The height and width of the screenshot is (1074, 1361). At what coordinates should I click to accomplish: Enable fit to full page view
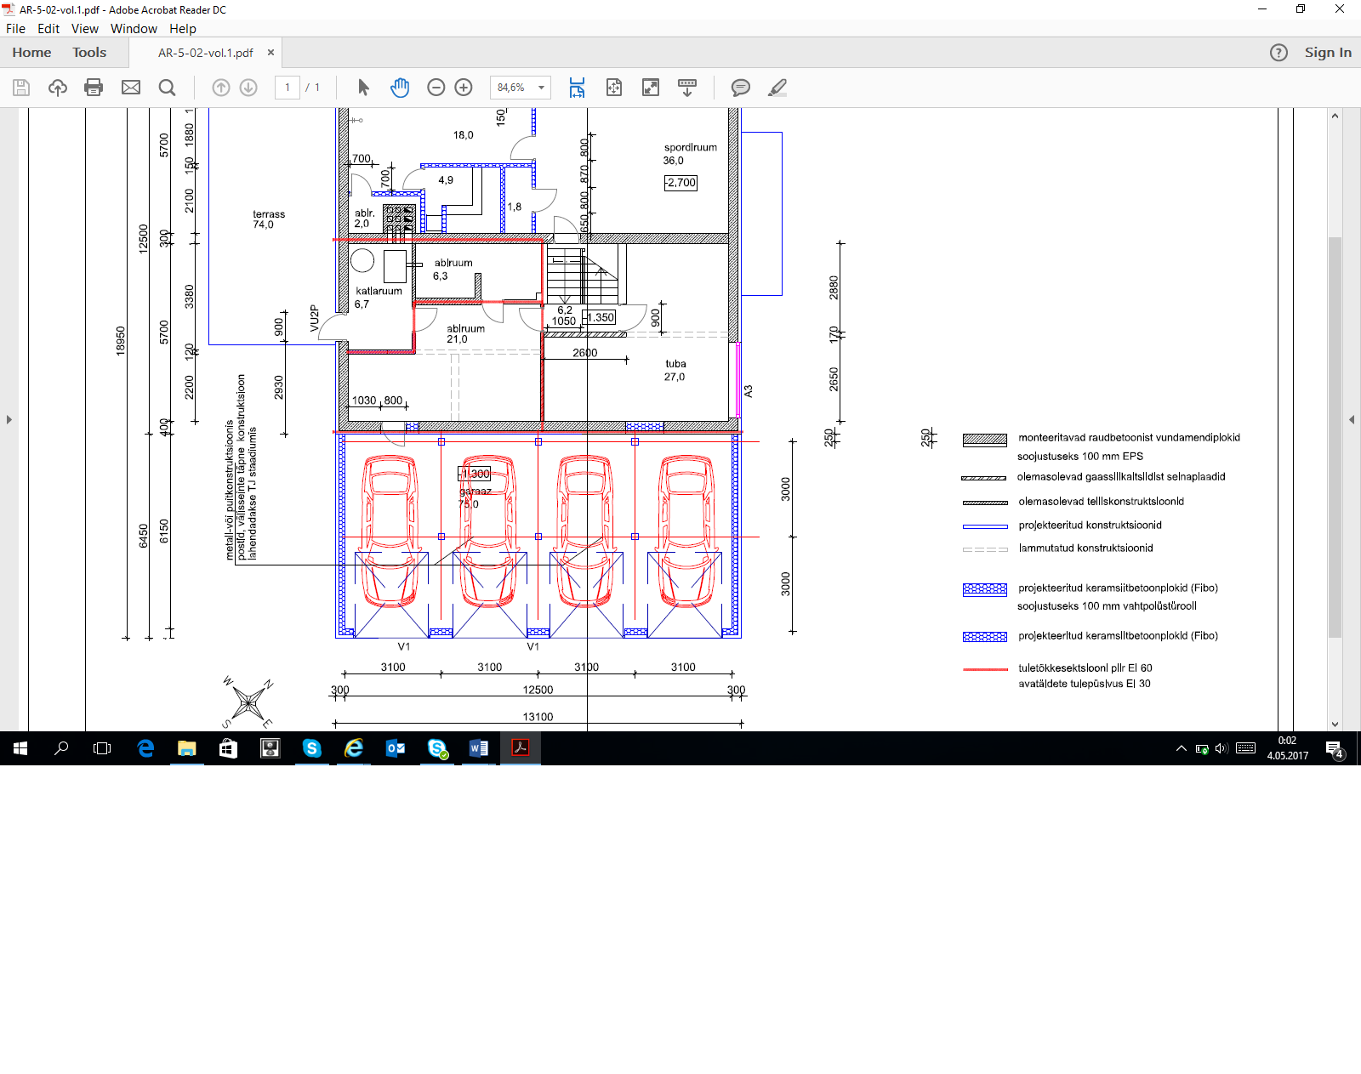pyautogui.click(x=614, y=88)
